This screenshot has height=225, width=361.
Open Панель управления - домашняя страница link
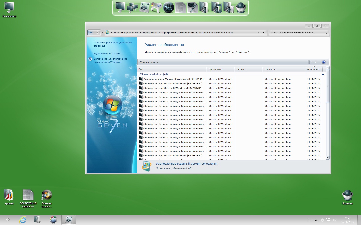pos(113,44)
